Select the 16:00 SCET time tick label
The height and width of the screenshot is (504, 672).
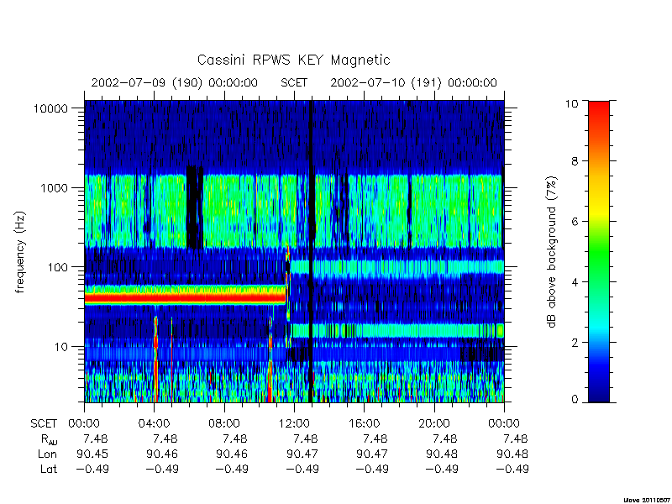[x=364, y=423]
